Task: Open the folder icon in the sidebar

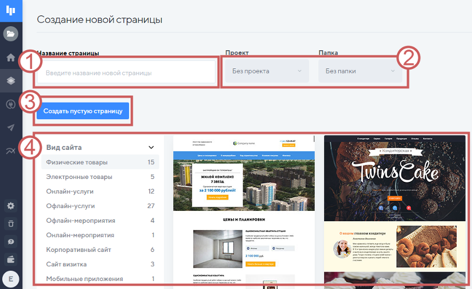Action: [x=11, y=34]
